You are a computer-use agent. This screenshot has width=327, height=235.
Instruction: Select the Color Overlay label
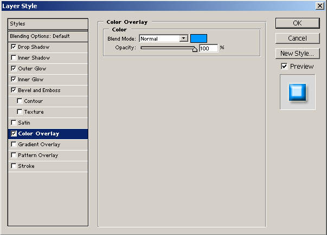39,134
